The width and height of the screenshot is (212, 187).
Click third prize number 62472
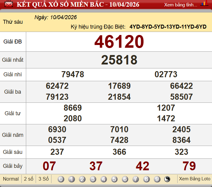pos(57,86)
